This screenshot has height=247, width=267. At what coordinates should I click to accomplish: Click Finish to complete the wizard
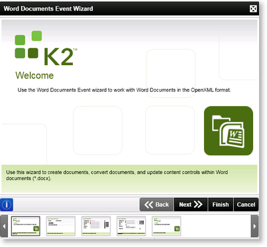[221, 205]
